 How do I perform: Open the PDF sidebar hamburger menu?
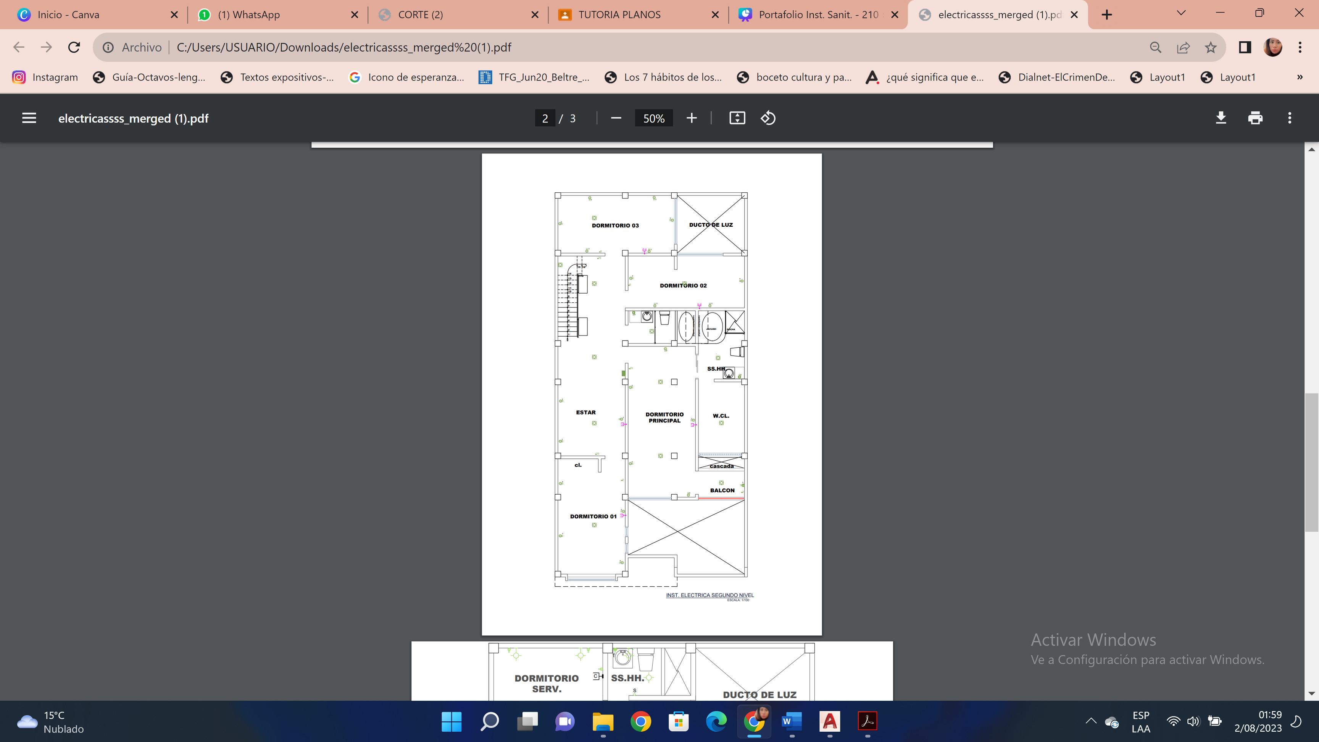tap(29, 118)
